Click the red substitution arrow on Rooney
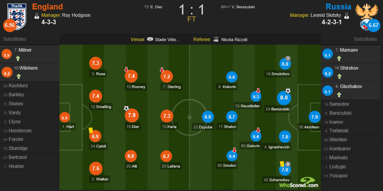Image resolution: width=383 pixels, height=191 pixels. 126,70
